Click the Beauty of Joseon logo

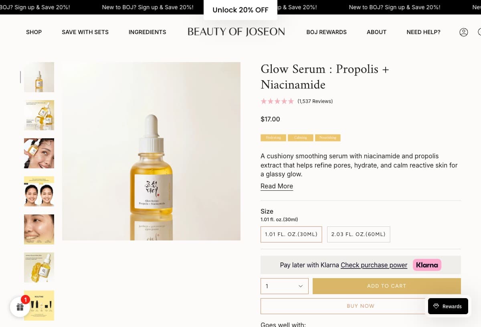click(236, 32)
